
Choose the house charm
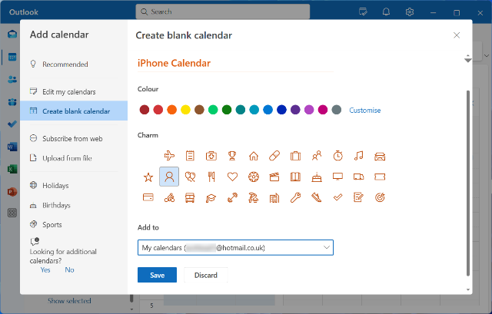254,155
